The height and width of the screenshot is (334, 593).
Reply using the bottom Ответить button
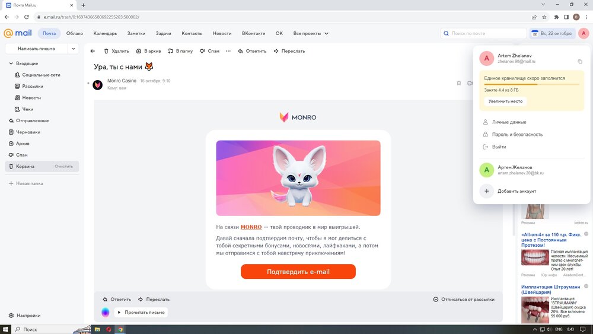[117, 299]
